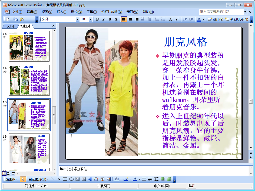Select the object pointer tool
The image size is (255, 191).
point(23,179)
